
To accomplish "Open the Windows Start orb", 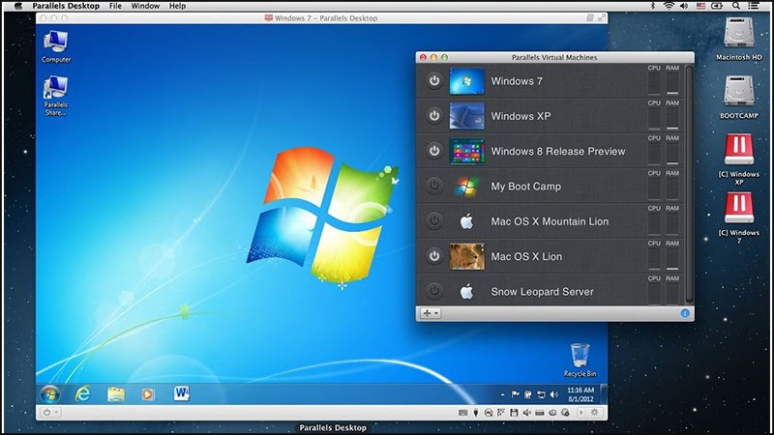I will [50, 393].
